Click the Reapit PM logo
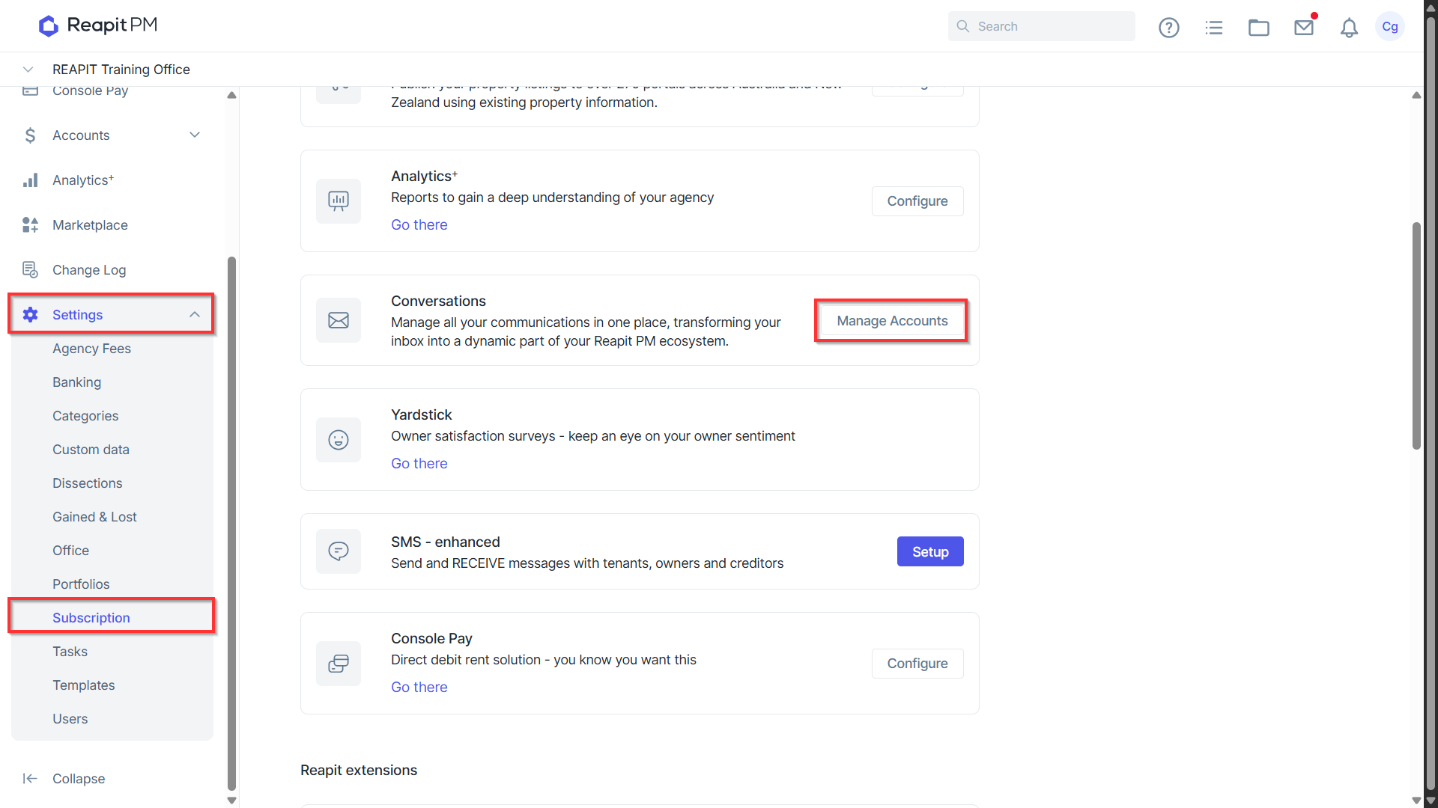 pyautogui.click(x=98, y=25)
